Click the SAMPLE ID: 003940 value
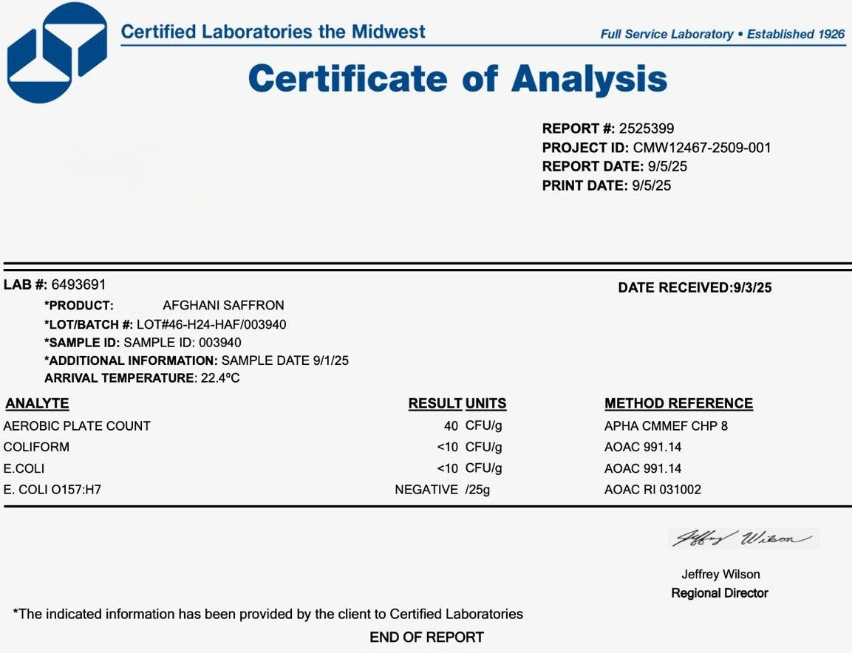The width and height of the screenshot is (852, 653). tap(183, 343)
